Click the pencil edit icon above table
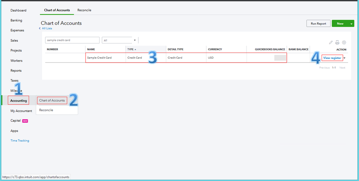 click(331, 42)
